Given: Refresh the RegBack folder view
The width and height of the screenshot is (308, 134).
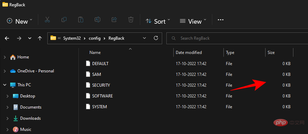Looking at the screenshot, I should point(156,38).
